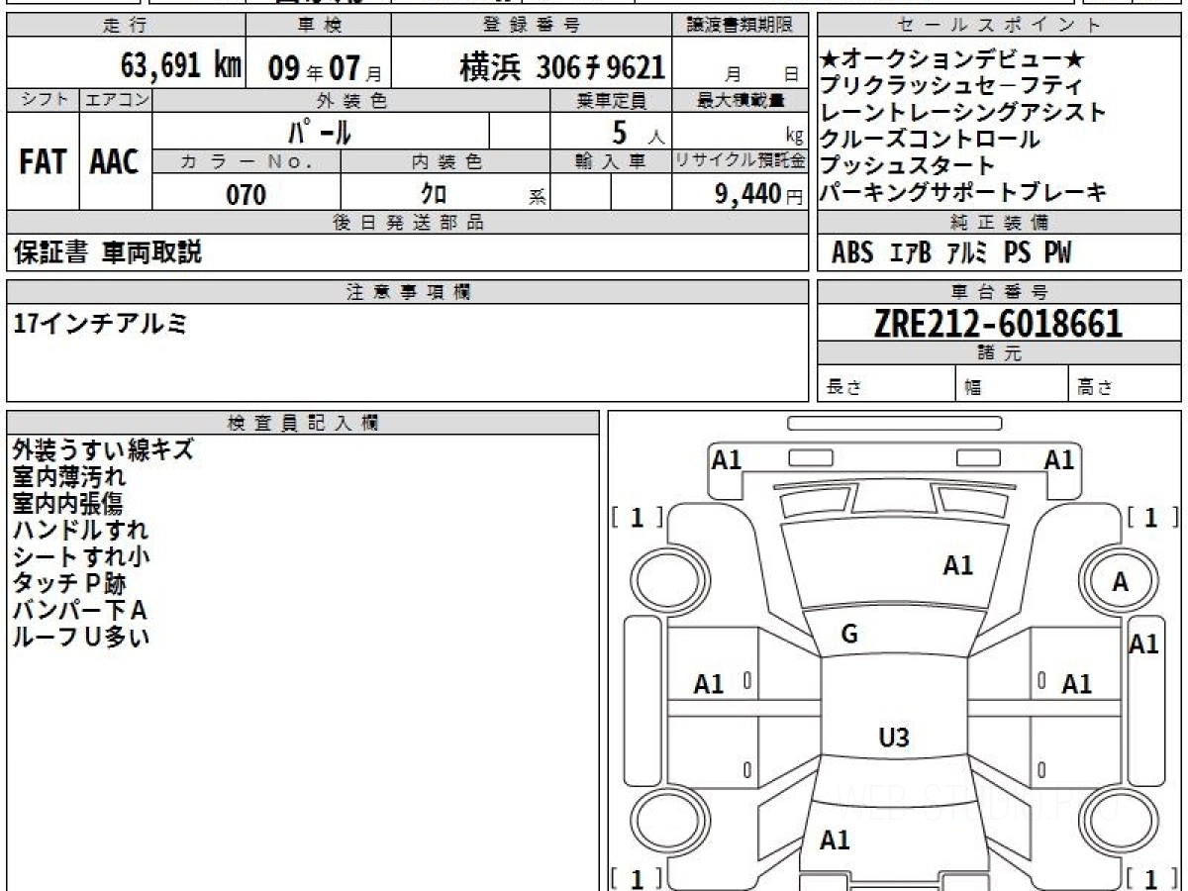Select the exterior color value パール

pyautogui.click(x=320, y=131)
